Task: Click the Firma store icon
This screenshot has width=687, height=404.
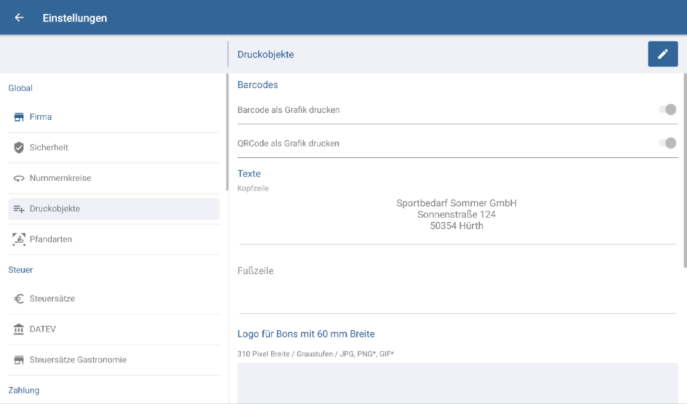Action: pyautogui.click(x=19, y=117)
